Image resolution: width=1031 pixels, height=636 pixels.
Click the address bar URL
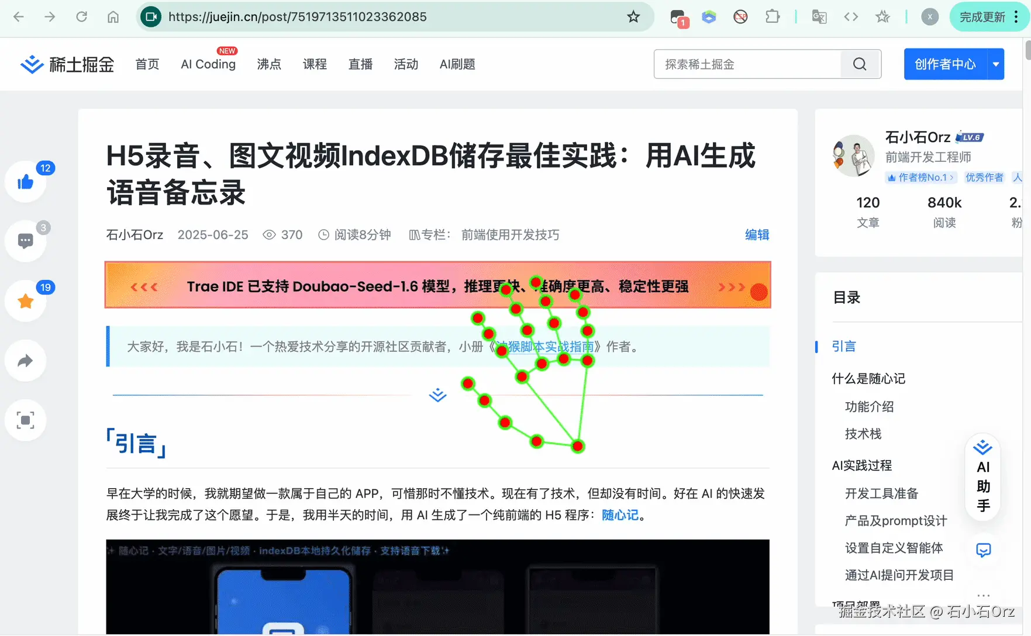(298, 17)
